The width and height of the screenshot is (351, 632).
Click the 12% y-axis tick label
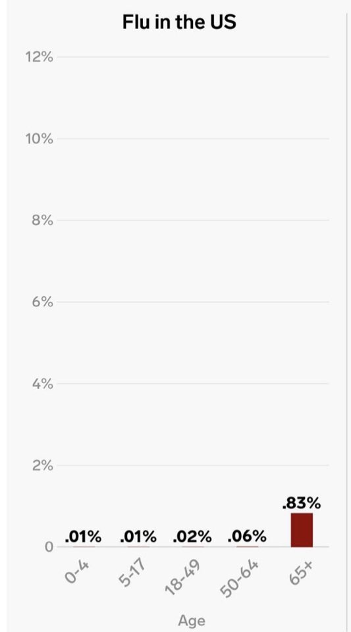point(39,57)
